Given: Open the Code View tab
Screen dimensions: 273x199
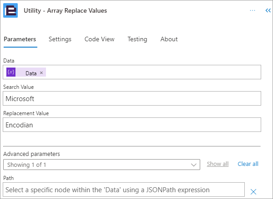Looking at the screenshot, I should pyautogui.click(x=99, y=39).
